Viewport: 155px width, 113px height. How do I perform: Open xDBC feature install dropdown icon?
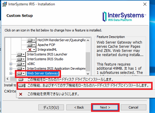click(x=21, y=64)
